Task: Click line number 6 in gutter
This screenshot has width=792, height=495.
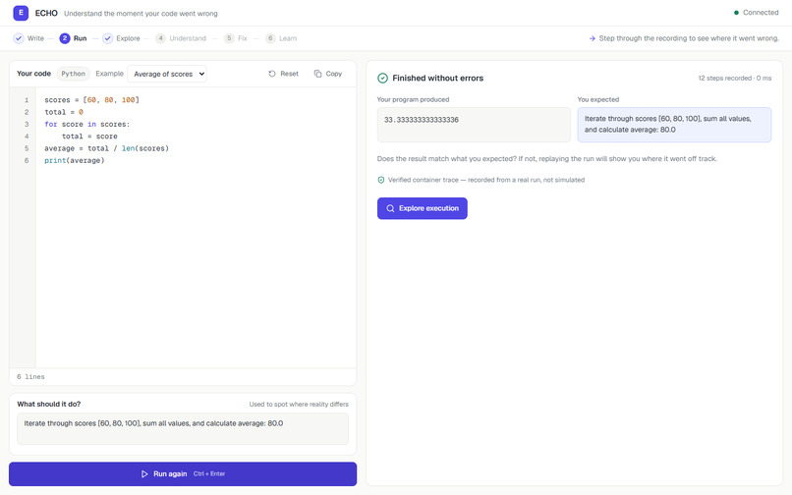Action: click(x=27, y=161)
